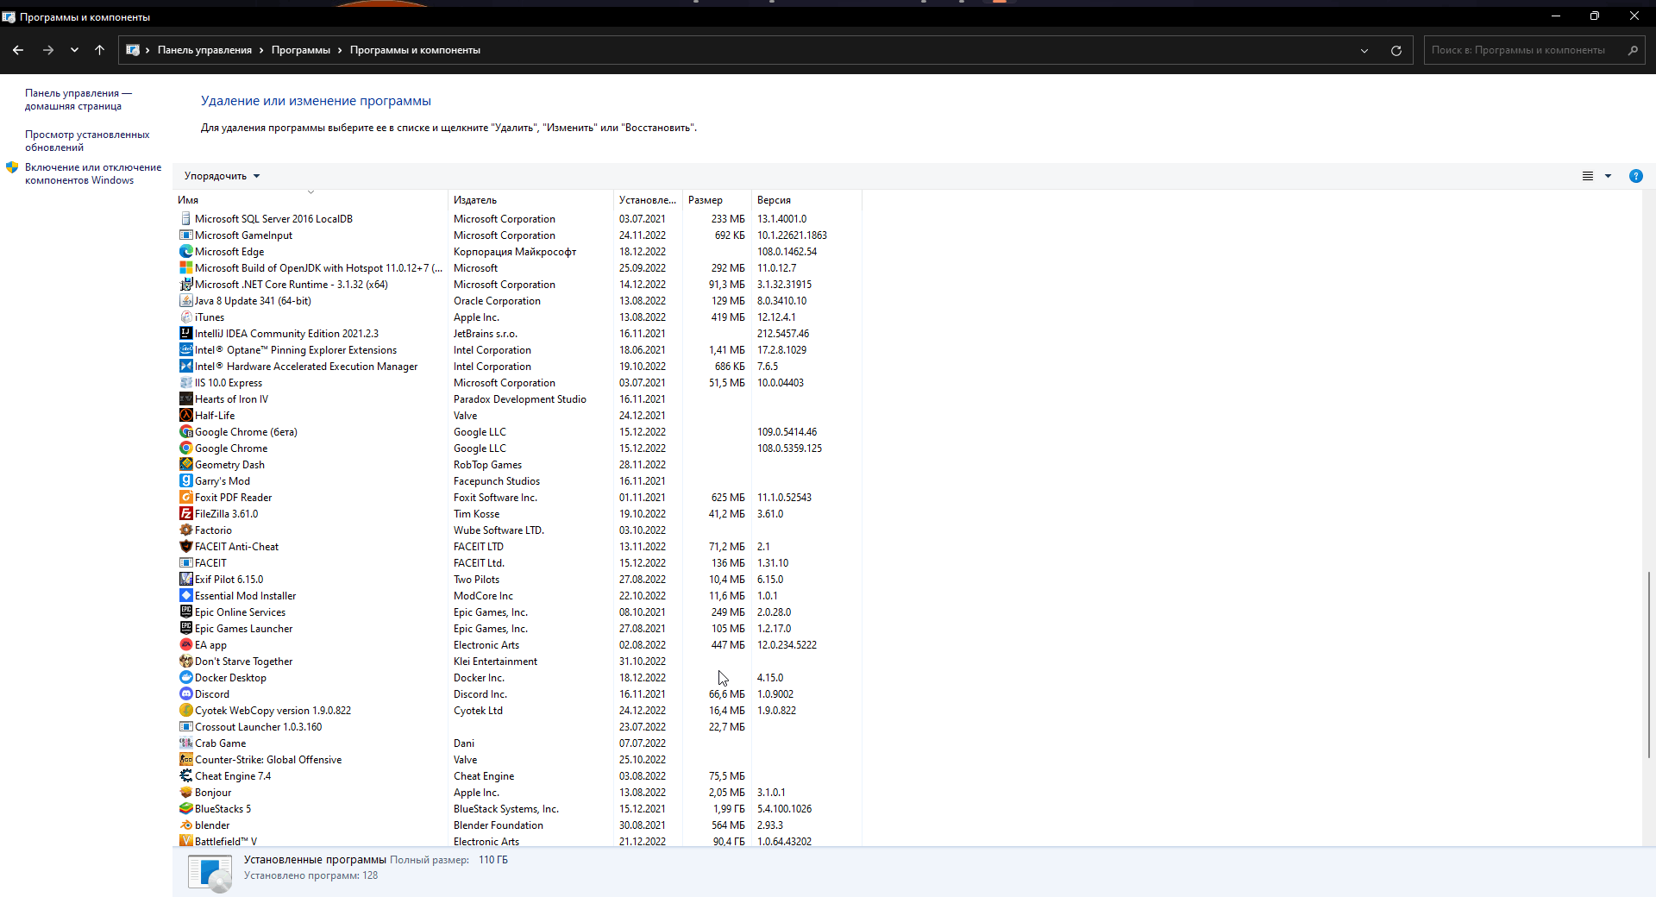Select Crossout Launcher 1.0.3.160 entry
This screenshot has width=1656, height=897.
(x=517, y=727)
